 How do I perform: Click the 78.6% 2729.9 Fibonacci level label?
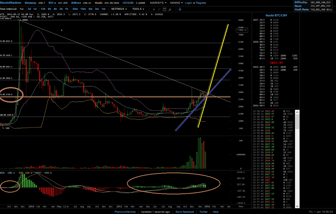click(x=6, y=94)
